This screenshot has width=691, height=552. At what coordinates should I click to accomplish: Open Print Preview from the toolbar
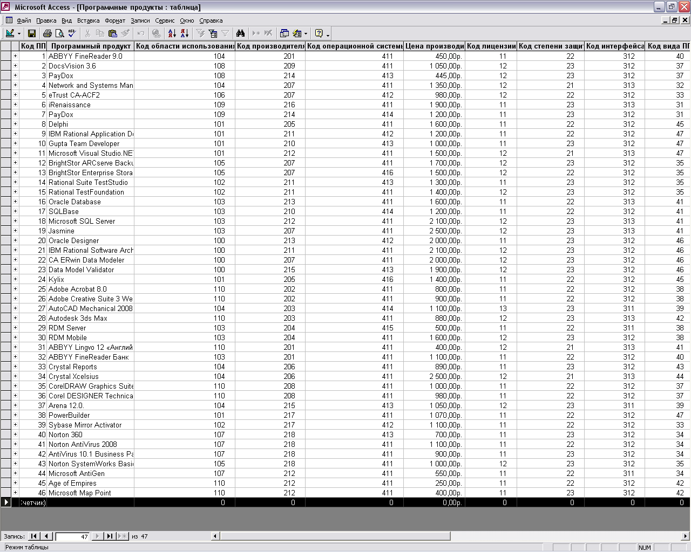59,33
